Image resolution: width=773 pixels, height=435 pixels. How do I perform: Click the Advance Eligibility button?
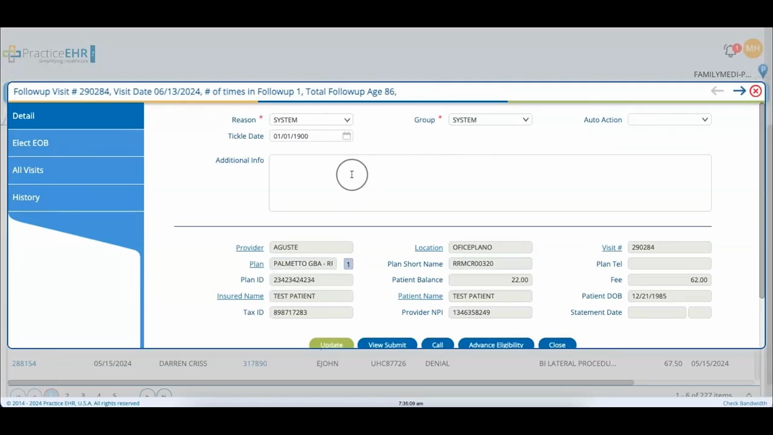[x=496, y=344]
